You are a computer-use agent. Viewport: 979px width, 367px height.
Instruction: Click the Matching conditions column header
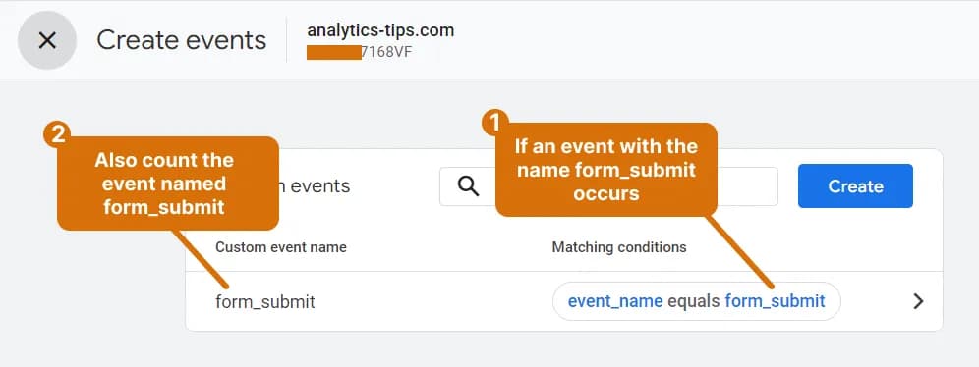pos(618,247)
